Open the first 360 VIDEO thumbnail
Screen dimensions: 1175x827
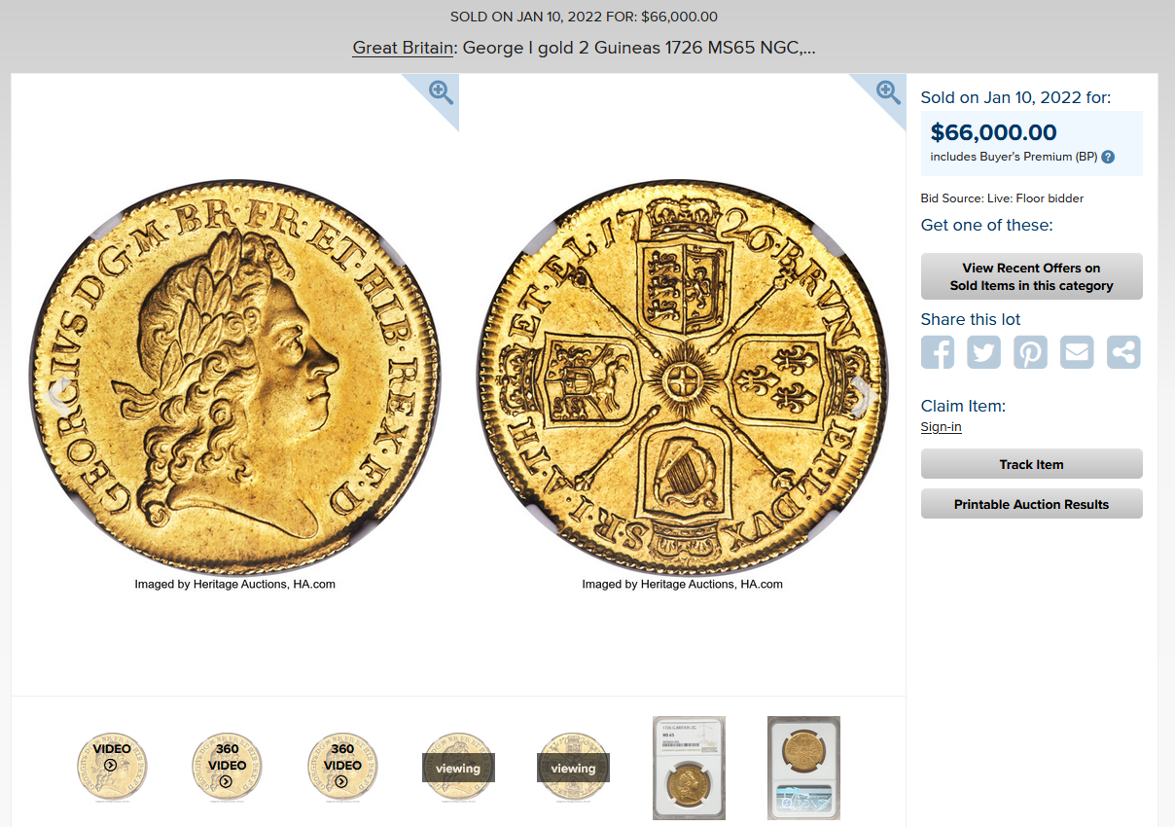pos(227,768)
